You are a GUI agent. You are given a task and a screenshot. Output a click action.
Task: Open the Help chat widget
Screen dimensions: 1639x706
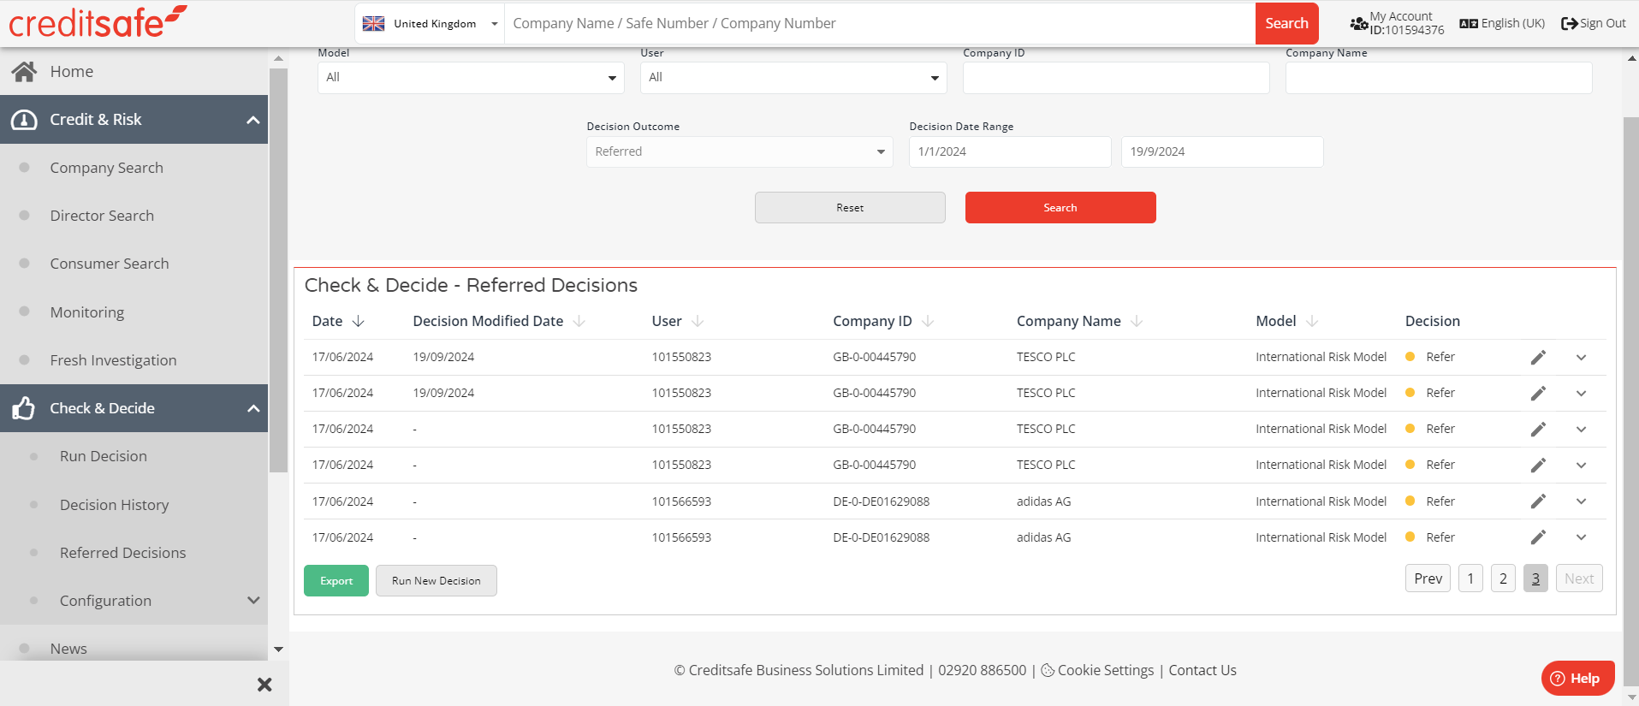pyautogui.click(x=1577, y=679)
